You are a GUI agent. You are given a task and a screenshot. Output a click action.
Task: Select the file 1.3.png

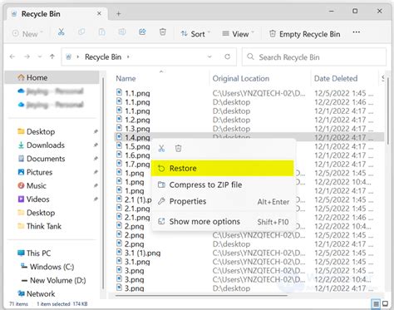pos(137,129)
